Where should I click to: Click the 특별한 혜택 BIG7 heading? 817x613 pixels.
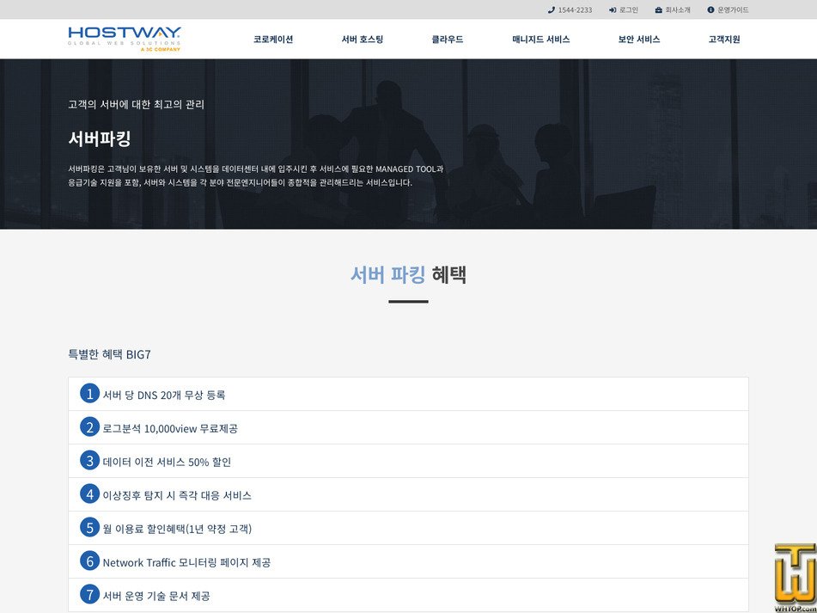tap(109, 354)
